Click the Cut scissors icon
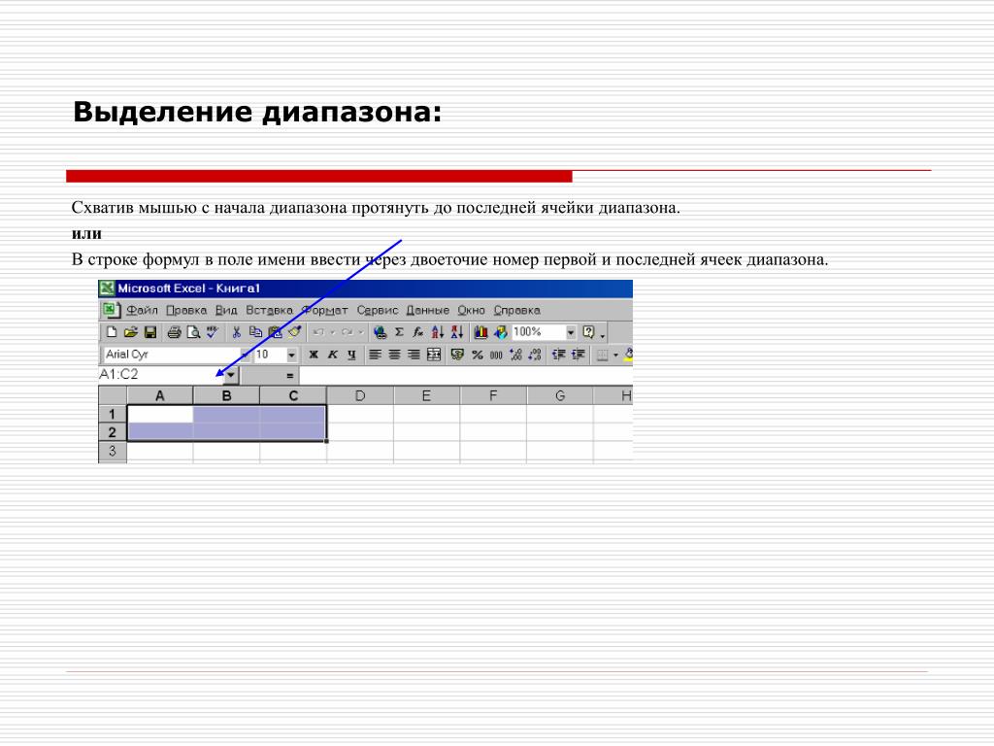 [237, 332]
